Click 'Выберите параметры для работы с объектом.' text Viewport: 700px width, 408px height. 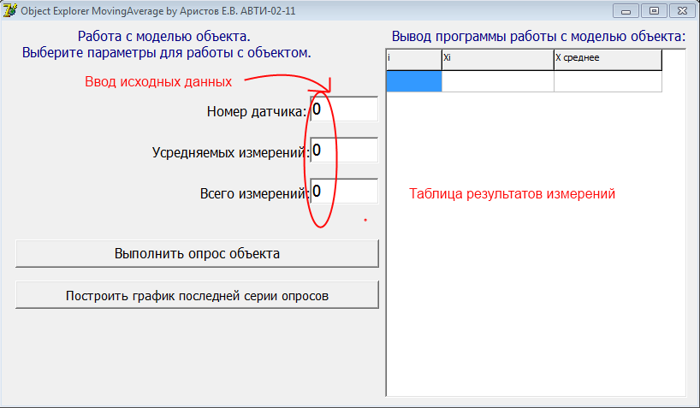tap(167, 53)
